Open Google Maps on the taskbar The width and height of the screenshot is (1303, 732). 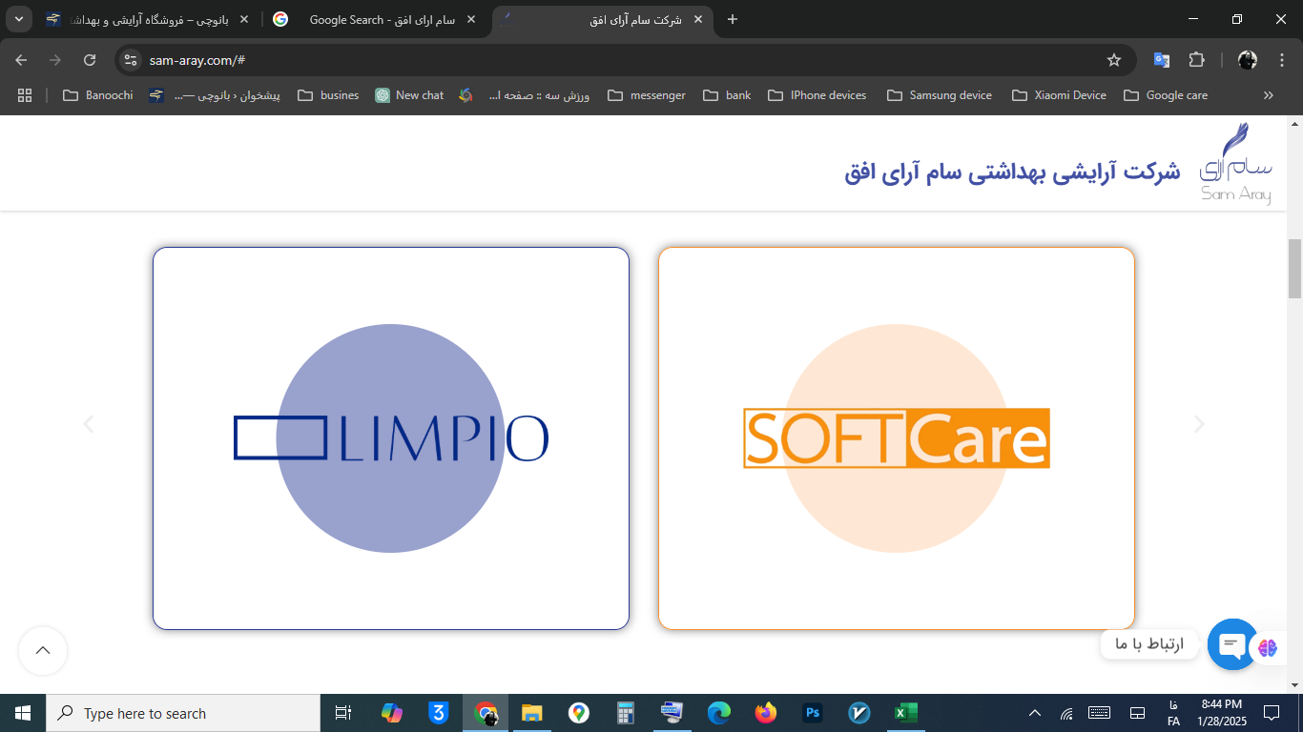click(x=578, y=713)
